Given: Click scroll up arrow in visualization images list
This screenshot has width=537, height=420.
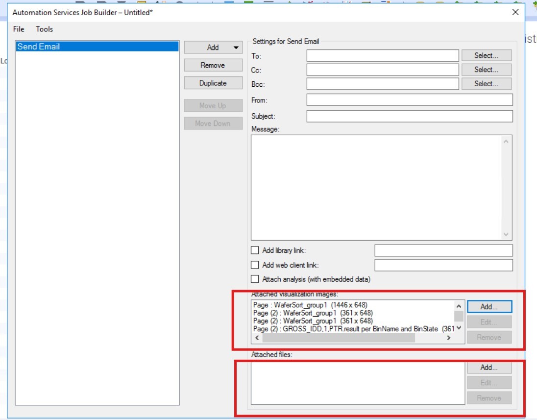Looking at the screenshot, I should [459, 306].
